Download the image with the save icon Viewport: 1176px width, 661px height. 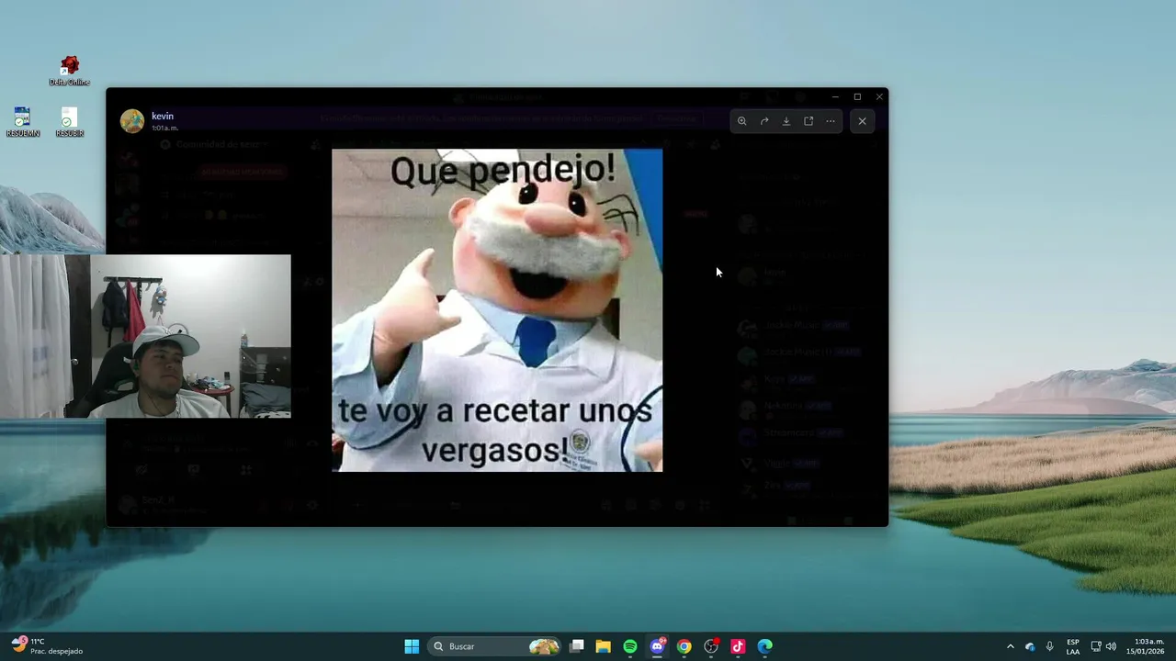786,121
